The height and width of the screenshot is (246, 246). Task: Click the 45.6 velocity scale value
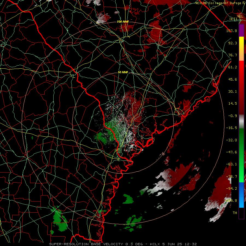click(x=233, y=79)
